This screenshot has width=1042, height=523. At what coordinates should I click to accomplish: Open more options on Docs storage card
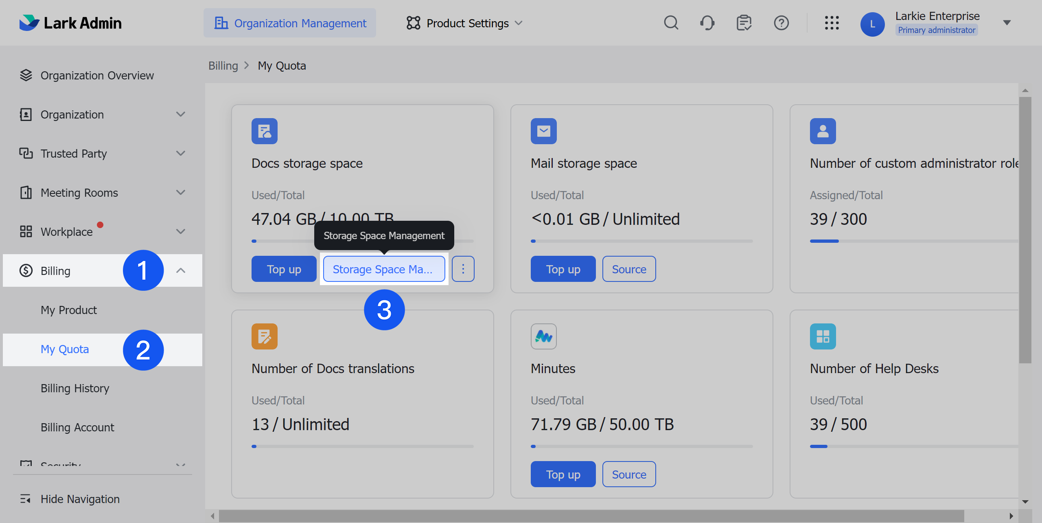click(x=463, y=269)
